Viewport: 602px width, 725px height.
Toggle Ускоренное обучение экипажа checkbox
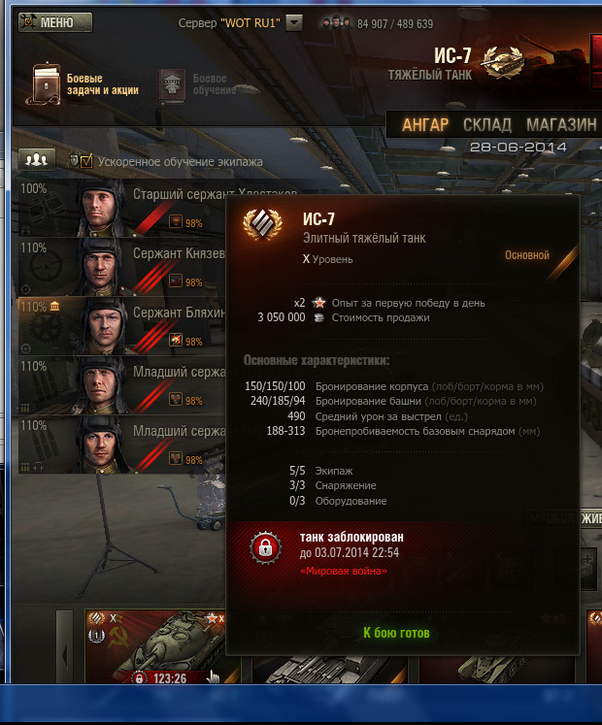(86, 161)
